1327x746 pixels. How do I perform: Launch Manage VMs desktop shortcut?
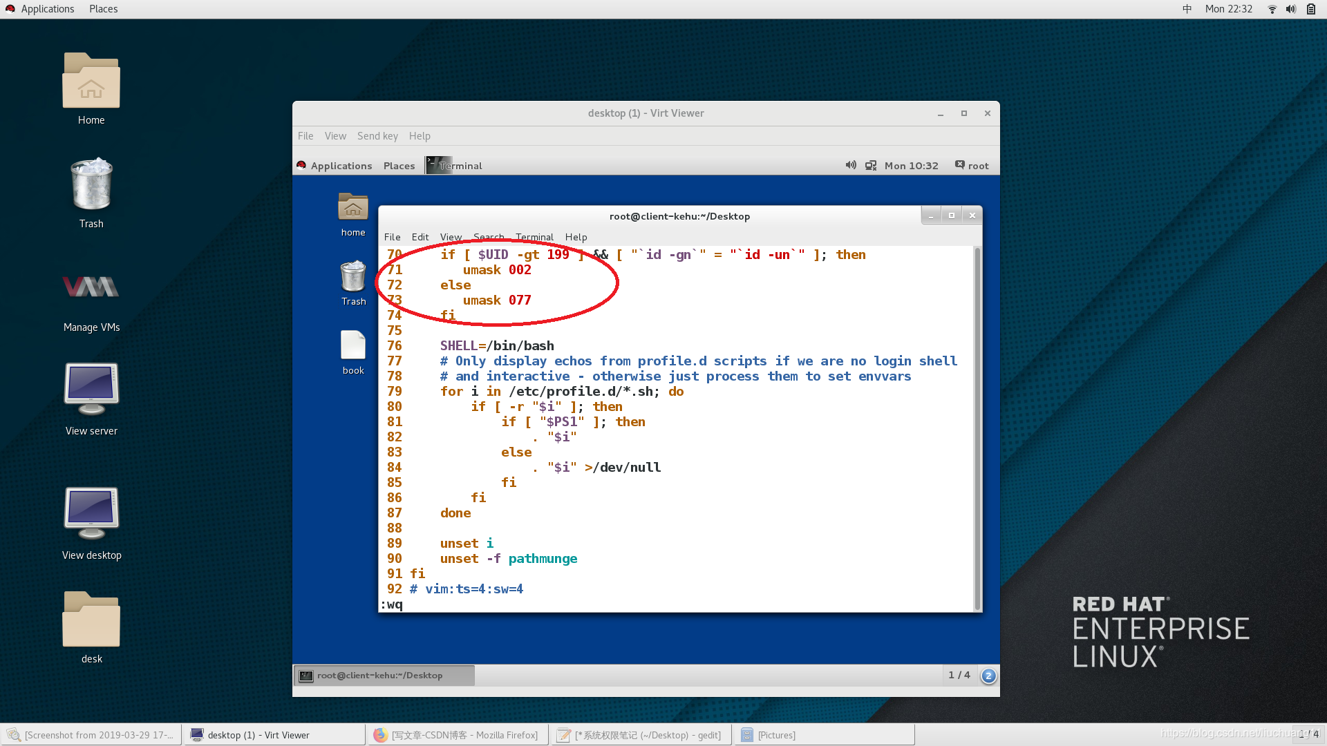point(91,287)
